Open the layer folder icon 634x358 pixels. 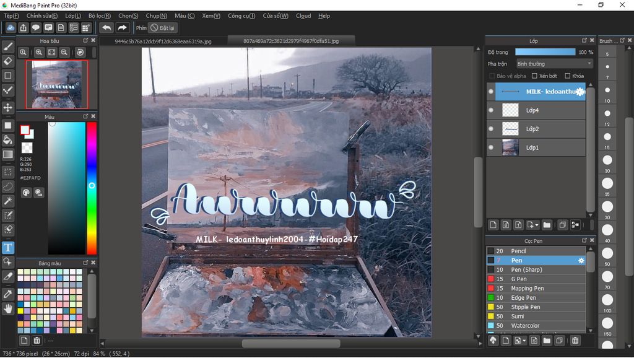pyautogui.click(x=547, y=225)
